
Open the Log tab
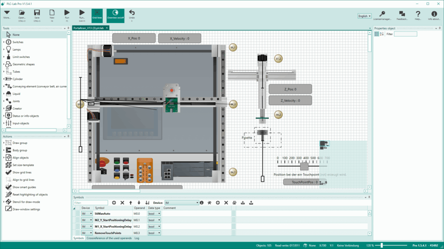click(137, 238)
